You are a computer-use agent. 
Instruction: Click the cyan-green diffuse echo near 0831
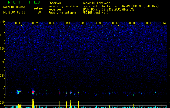[x=18, y=92]
